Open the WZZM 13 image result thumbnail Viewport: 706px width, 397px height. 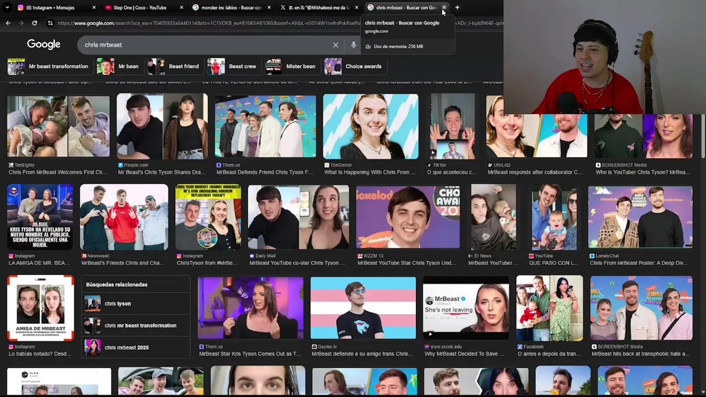pos(408,217)
